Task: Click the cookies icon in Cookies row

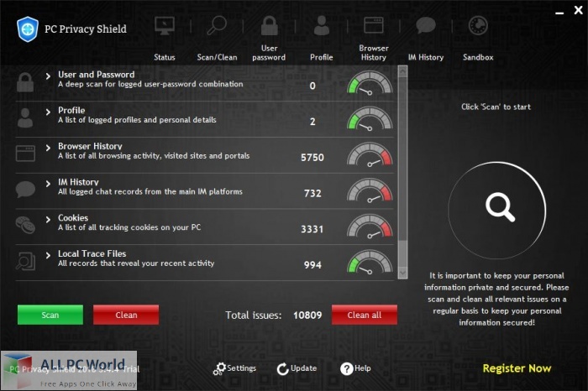Action: [25, 225]
